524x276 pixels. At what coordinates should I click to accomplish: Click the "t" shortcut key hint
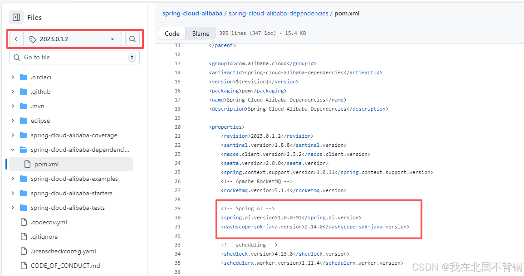click(x=132, y=58)
